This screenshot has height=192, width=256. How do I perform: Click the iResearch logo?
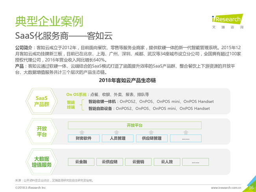coord(228,19)
